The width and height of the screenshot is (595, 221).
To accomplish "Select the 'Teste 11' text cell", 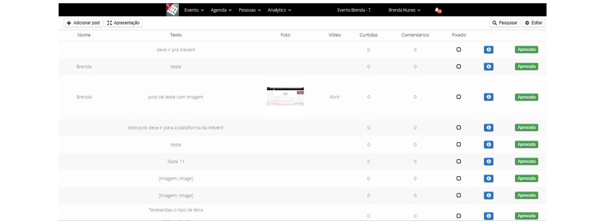I will 176,161.
